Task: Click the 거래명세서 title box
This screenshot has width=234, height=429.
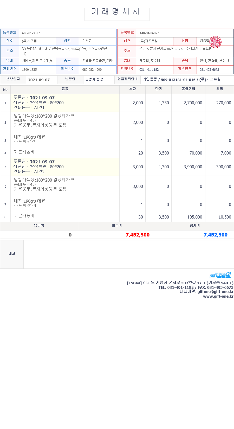Action: pyautogui.click(x=117, y=14)
